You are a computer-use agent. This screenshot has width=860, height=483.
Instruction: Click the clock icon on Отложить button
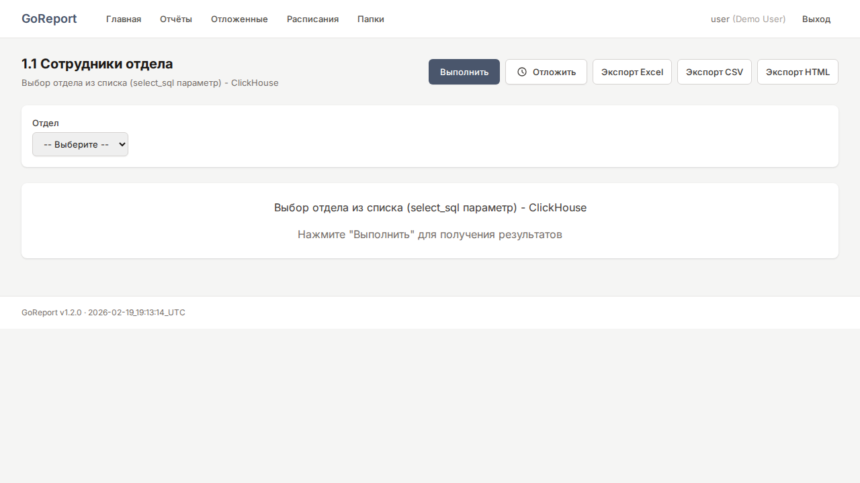coord(521,72)
